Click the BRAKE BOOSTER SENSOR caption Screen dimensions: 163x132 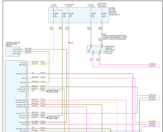point(13,44)
